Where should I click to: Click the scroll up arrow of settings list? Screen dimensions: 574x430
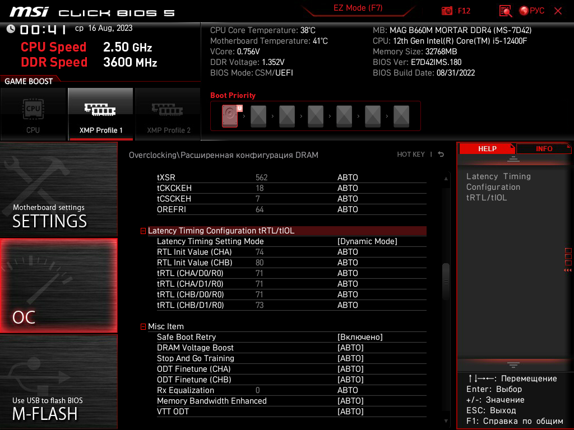pyautogui.click(x=446, y=179)
